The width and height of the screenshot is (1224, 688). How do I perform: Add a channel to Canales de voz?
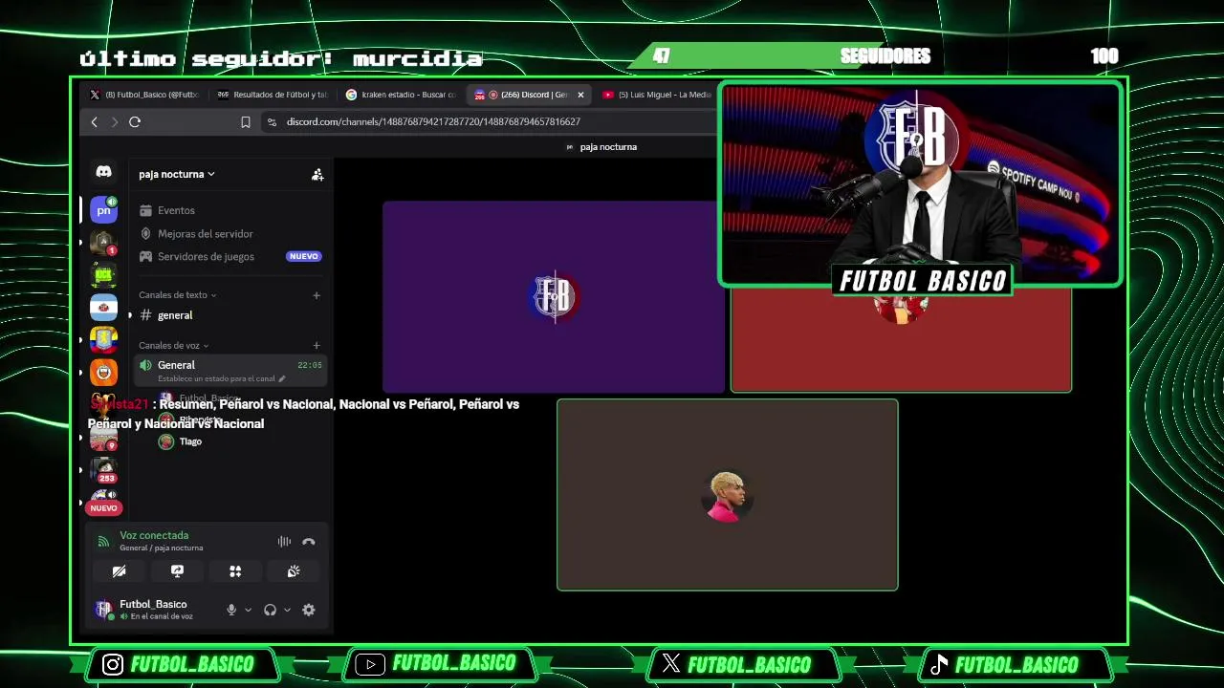[317, 345]
